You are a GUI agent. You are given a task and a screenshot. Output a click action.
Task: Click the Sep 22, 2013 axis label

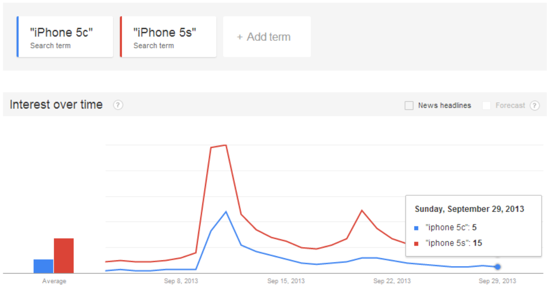pos(392,281)
